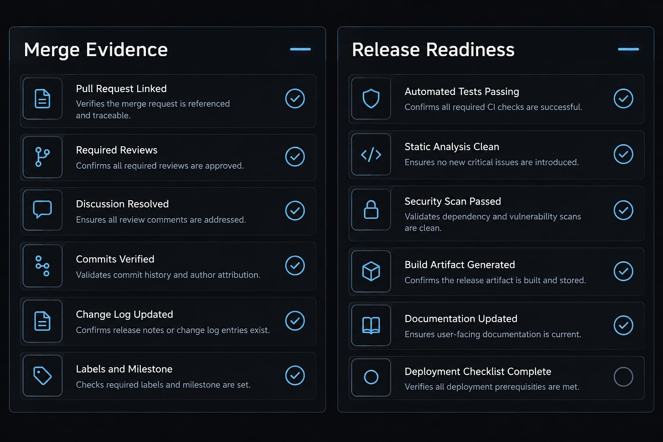
Task: Click the Security Scan Passed title
Action: (453, 202)
